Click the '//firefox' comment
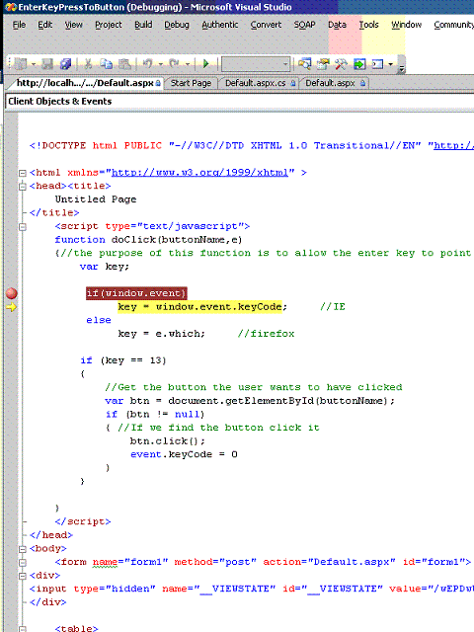 [x=266, y=334]
